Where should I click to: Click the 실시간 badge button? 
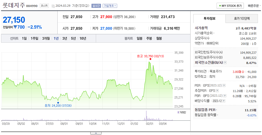(96, 6)
